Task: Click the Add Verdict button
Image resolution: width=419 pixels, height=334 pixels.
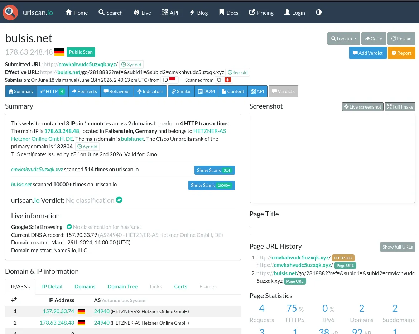Action: 368,53
